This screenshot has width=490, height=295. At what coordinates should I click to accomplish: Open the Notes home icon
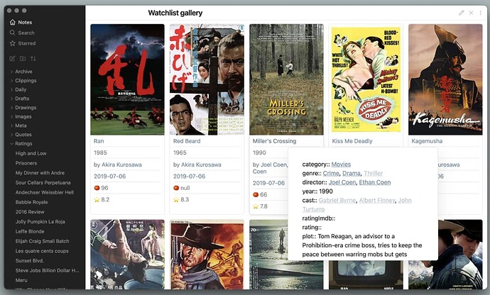tap(13, 22)
